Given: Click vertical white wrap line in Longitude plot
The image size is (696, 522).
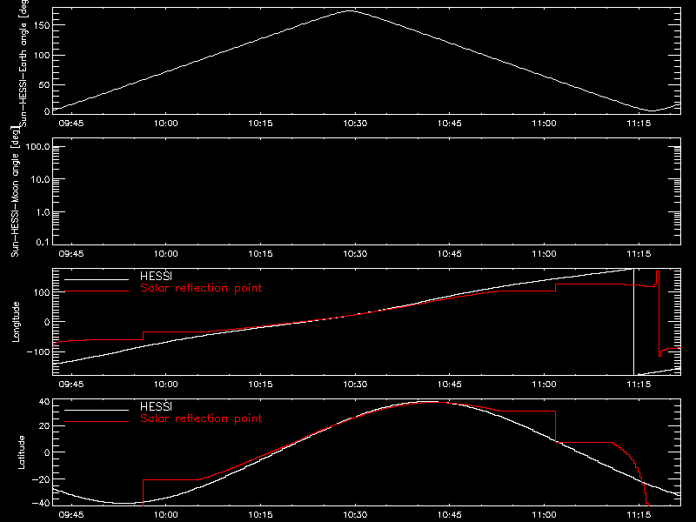Looking at the screenshot, I should pos(633,322).
